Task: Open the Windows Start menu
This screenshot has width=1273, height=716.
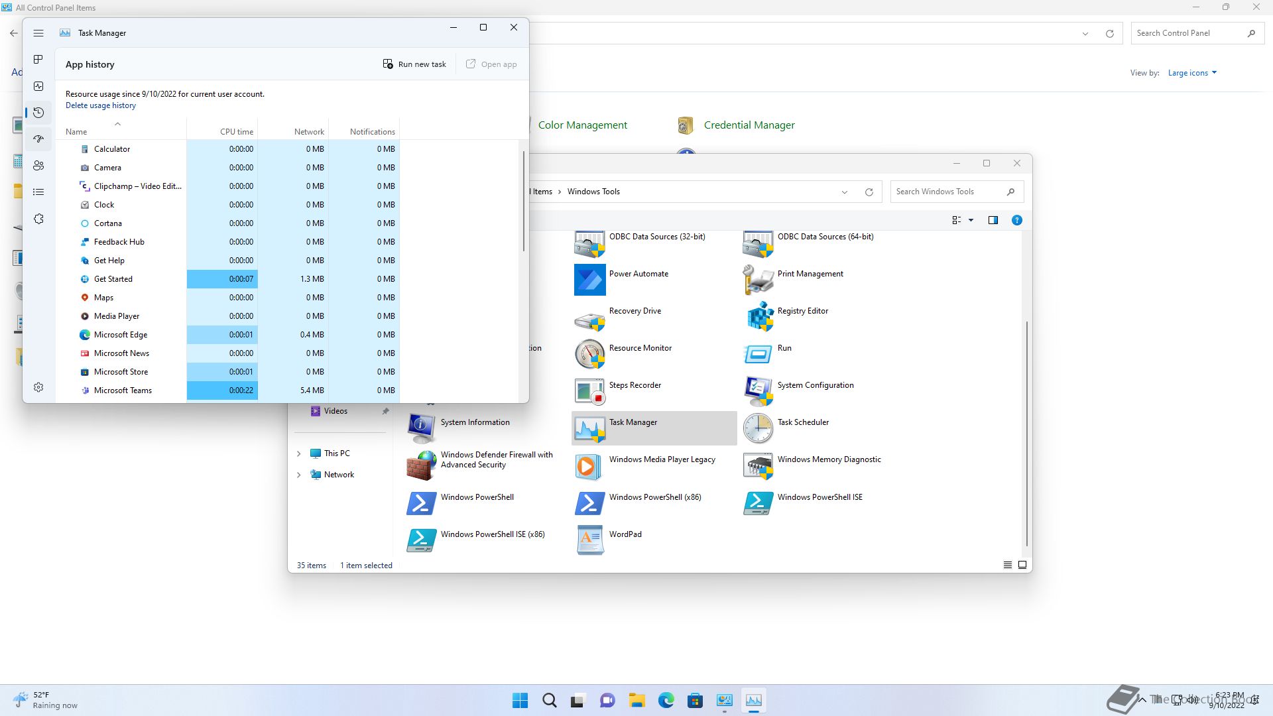Action: [x=520, y=701]
